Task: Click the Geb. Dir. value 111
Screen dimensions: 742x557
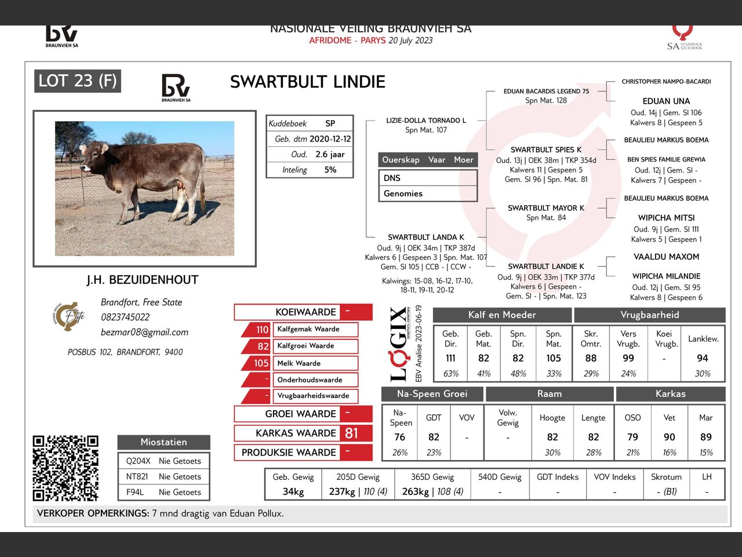Action: tap(450, 358)
